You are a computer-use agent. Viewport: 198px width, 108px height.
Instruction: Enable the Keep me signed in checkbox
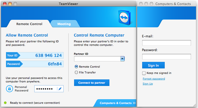[144, 73]
